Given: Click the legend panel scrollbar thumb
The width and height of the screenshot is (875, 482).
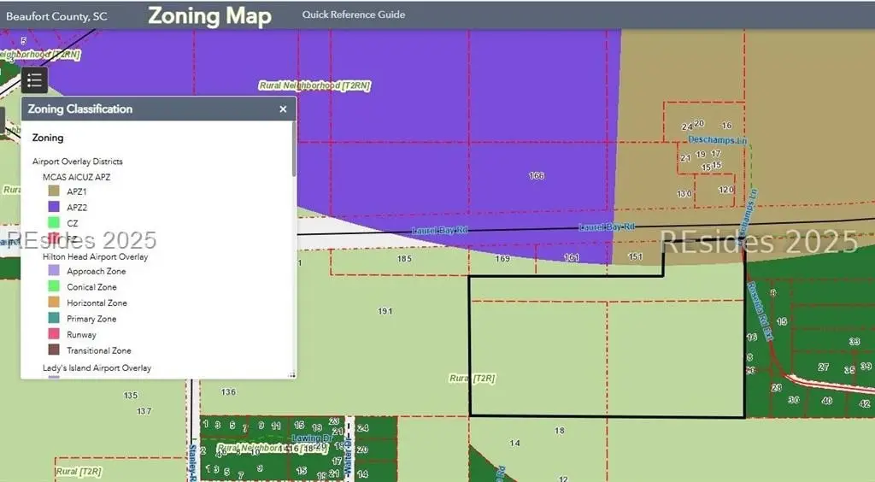Looking at the screenshot, I should point(294,150).
